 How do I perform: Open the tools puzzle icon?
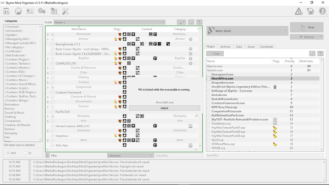pyautogui.click(x=54, y=11)
